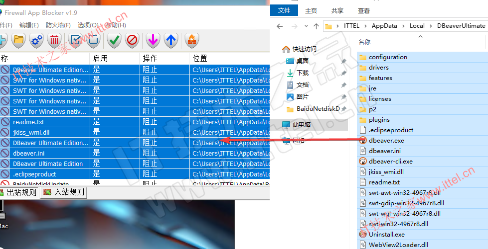Click the magenta down arrow shield icon
Screen dimensions: 488x249
coord(153,40)
